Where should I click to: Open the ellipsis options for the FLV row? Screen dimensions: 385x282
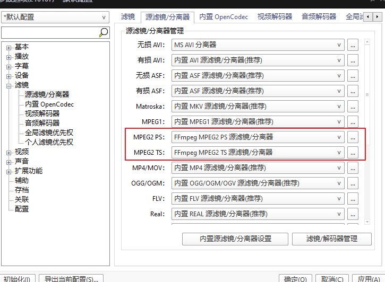click(353, 199)
